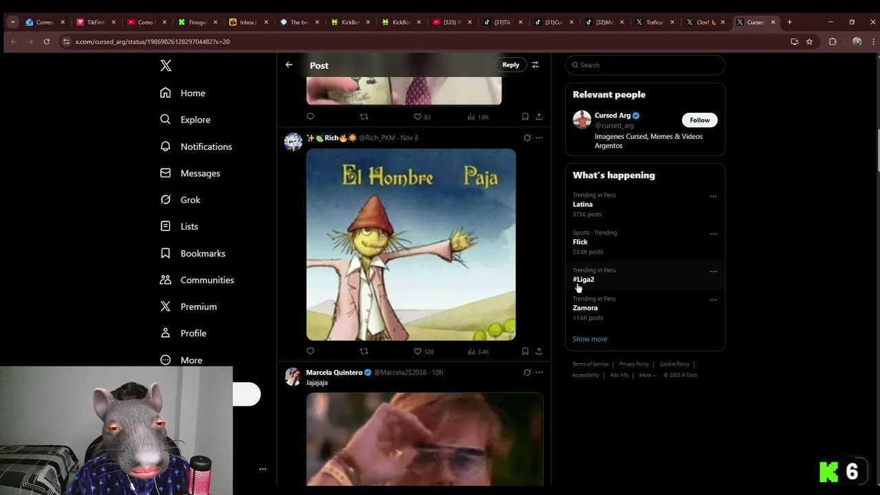Click the Reply button in the header

511,65
